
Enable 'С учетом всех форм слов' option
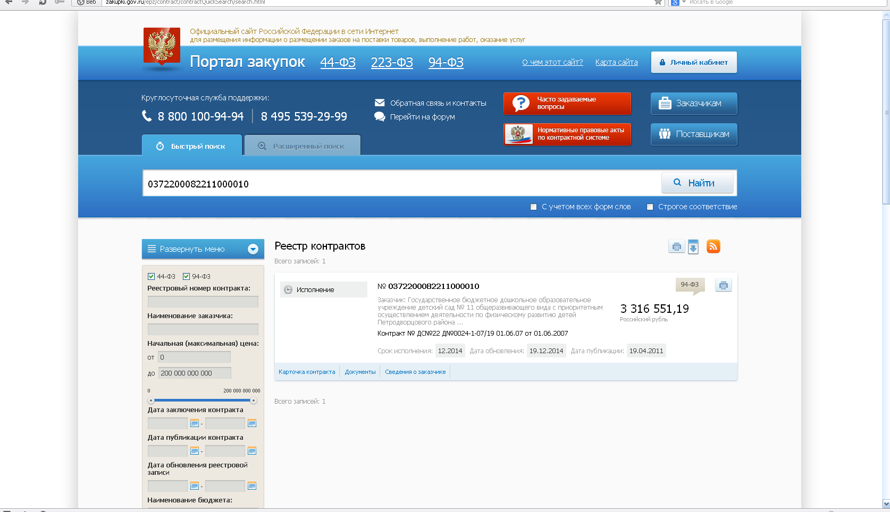[x=533, y=207]
